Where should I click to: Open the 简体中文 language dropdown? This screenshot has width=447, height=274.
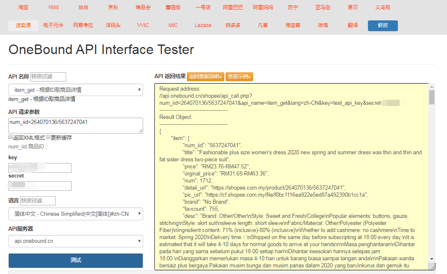click(x=76, y=214)
